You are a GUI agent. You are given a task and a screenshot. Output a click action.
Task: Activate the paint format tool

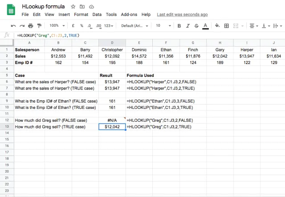pos(39,26)
